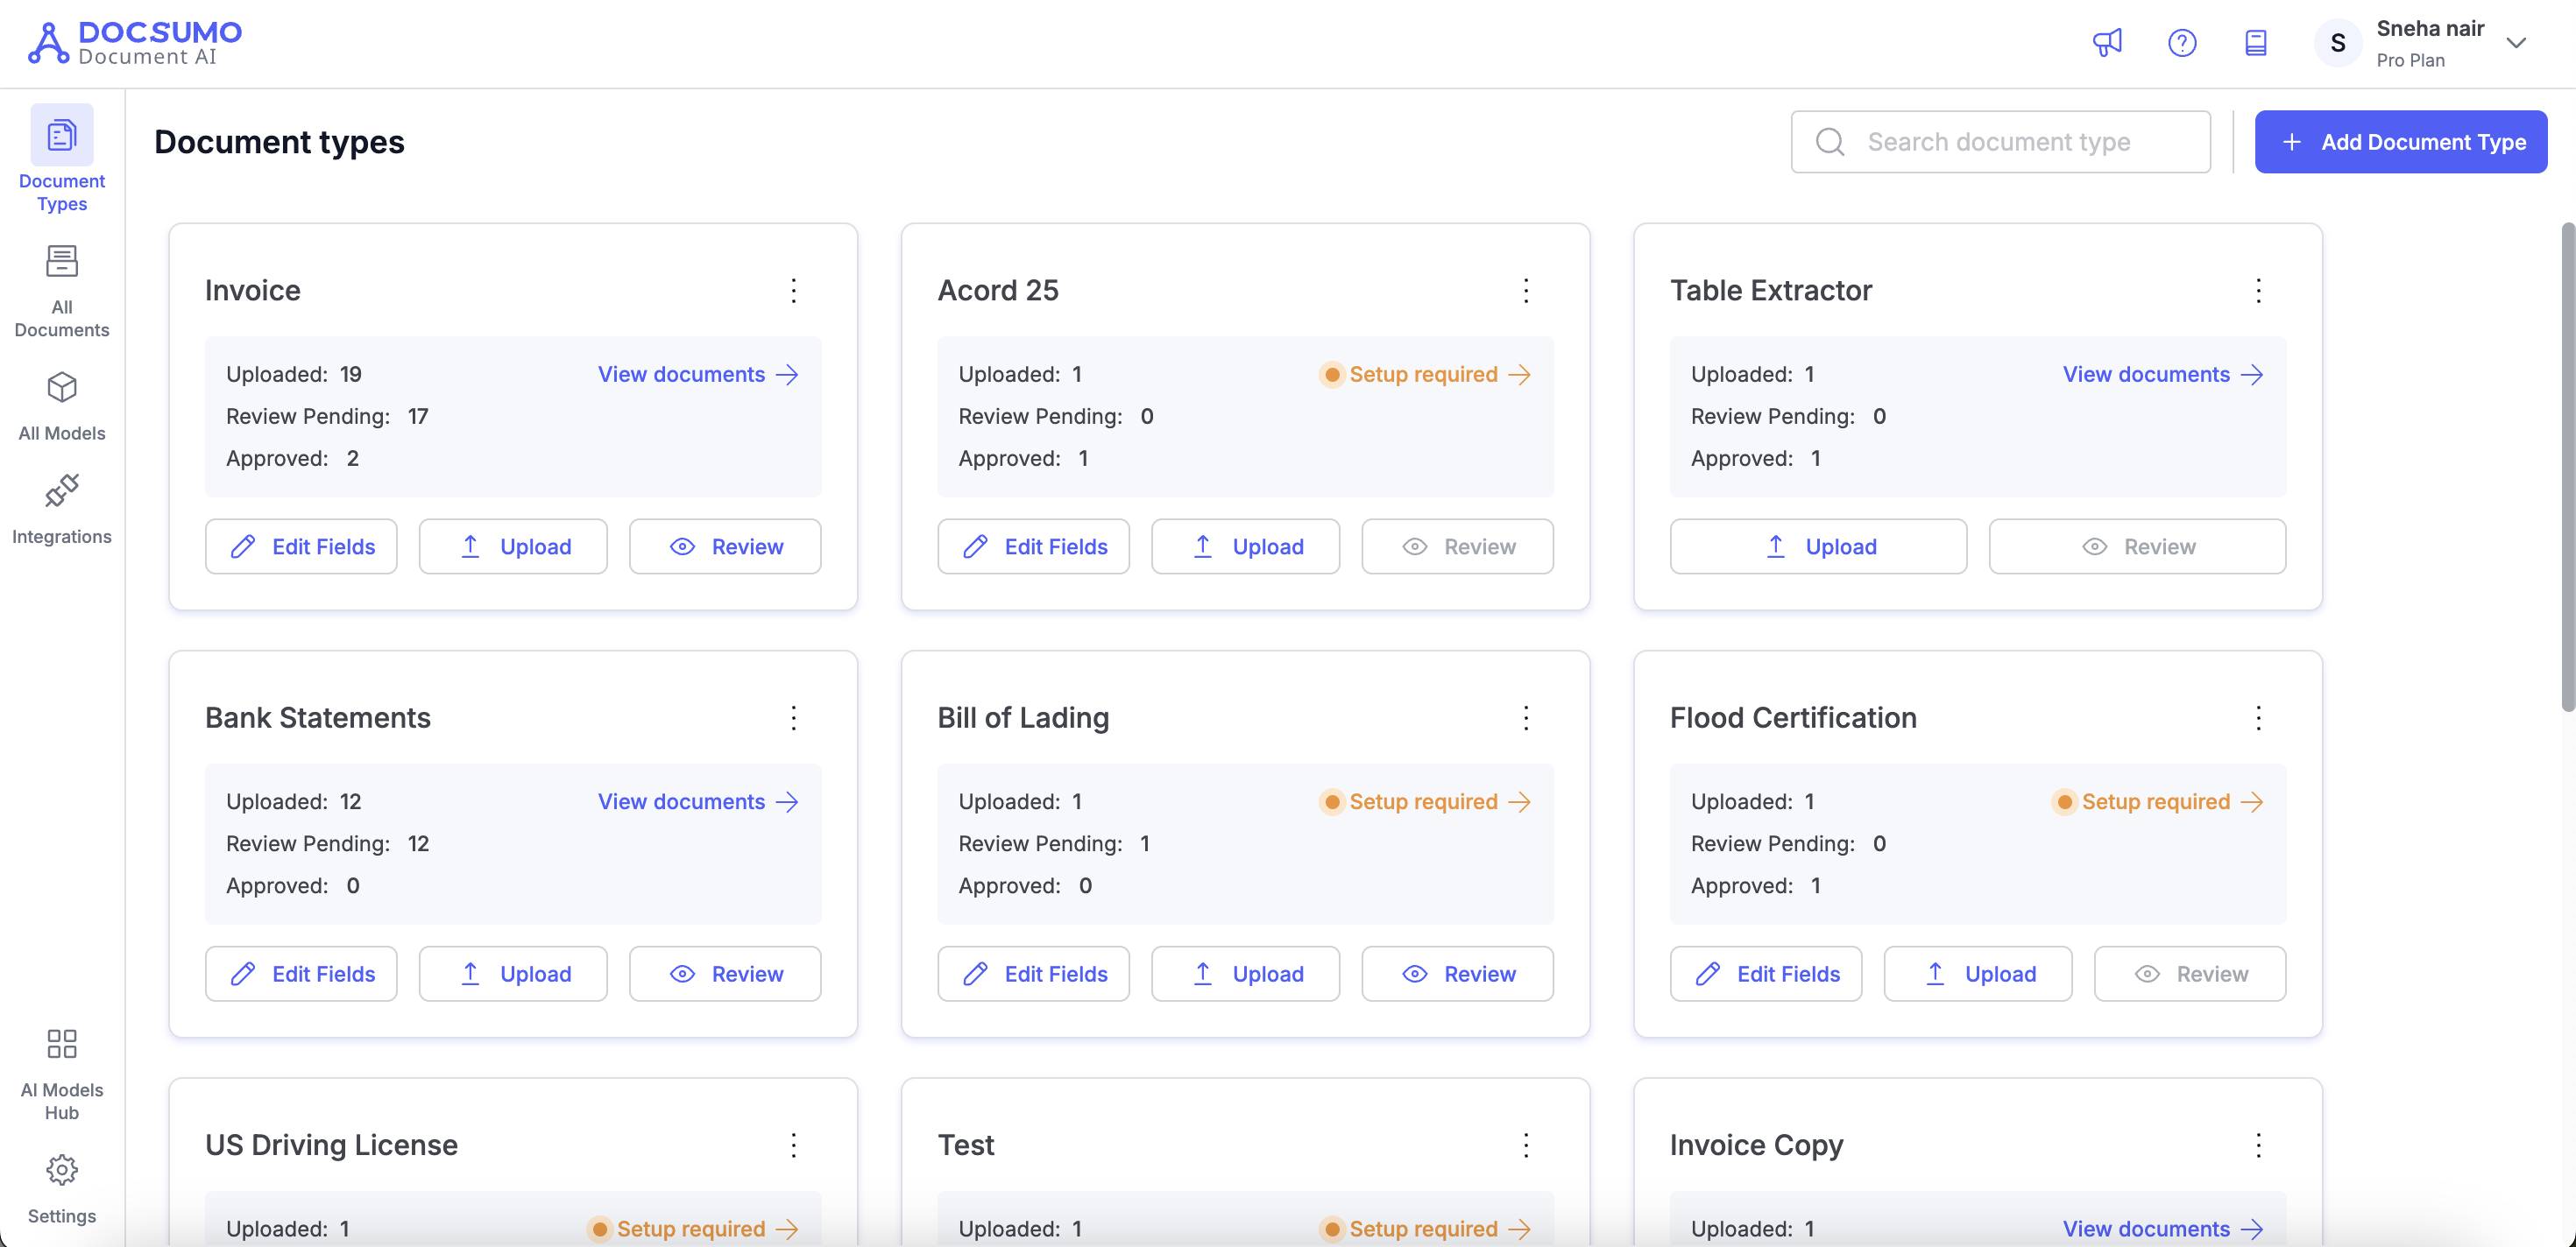Click the Pro Plan label
Viewport: 2576px width, 1247px height.
click(2410, 61)
